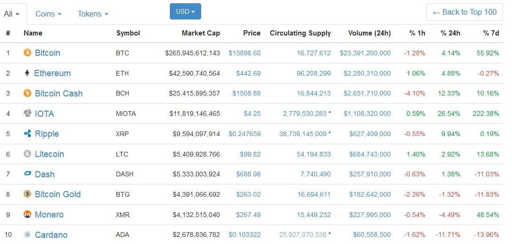Screen dimensions: 512x244
Task: Click the Bitcoin coin logo icon
Action: (27, 52)
